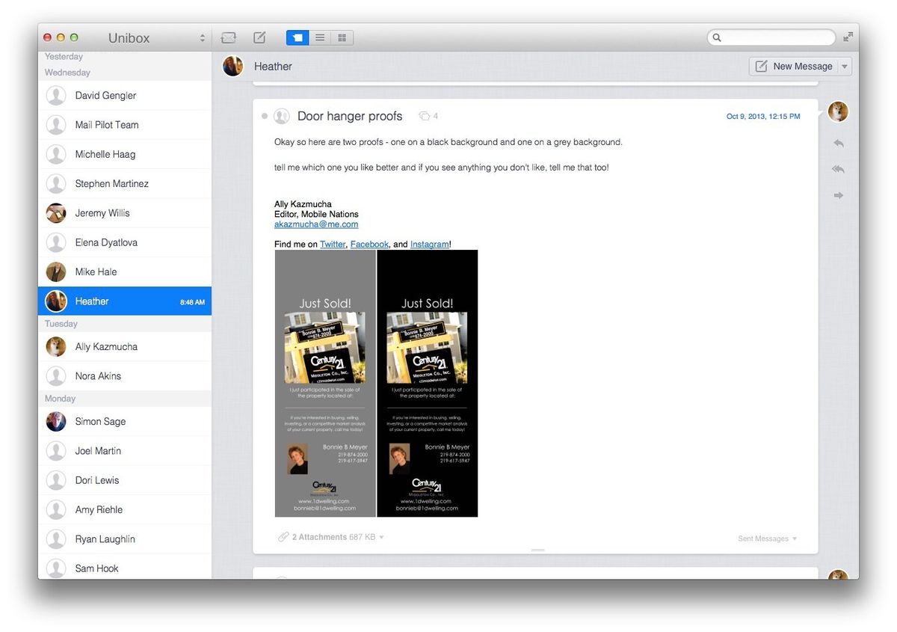Open the Sent Messages filter dropdown
This screenshot has width=897, height=632.
(x=767, y=539)
